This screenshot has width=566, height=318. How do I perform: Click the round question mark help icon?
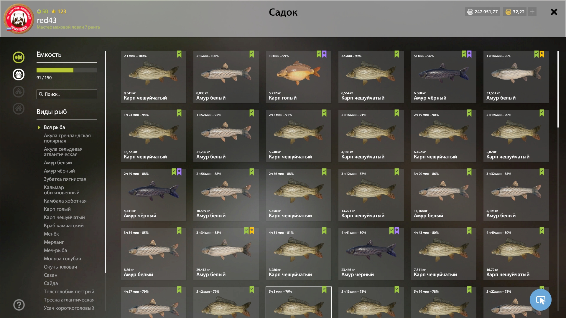pos(19,305)
